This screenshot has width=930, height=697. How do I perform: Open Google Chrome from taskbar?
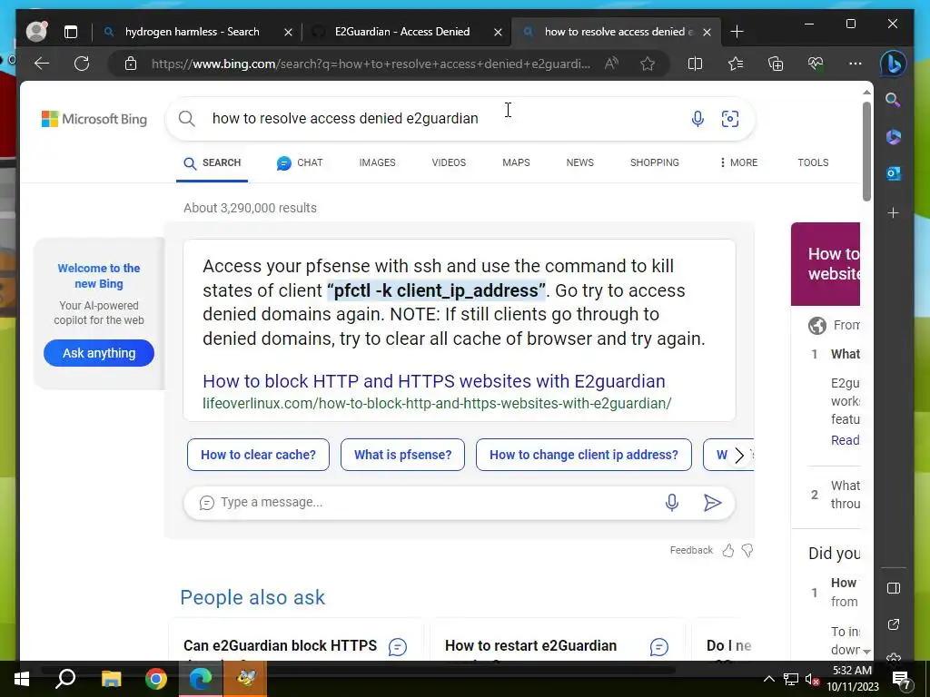[156, 679]
